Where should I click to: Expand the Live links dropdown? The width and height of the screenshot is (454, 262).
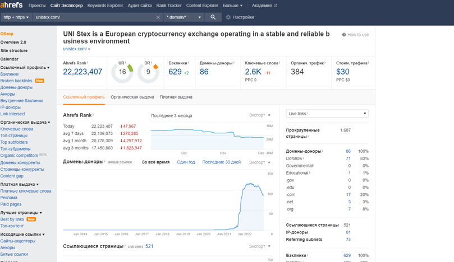327,114
